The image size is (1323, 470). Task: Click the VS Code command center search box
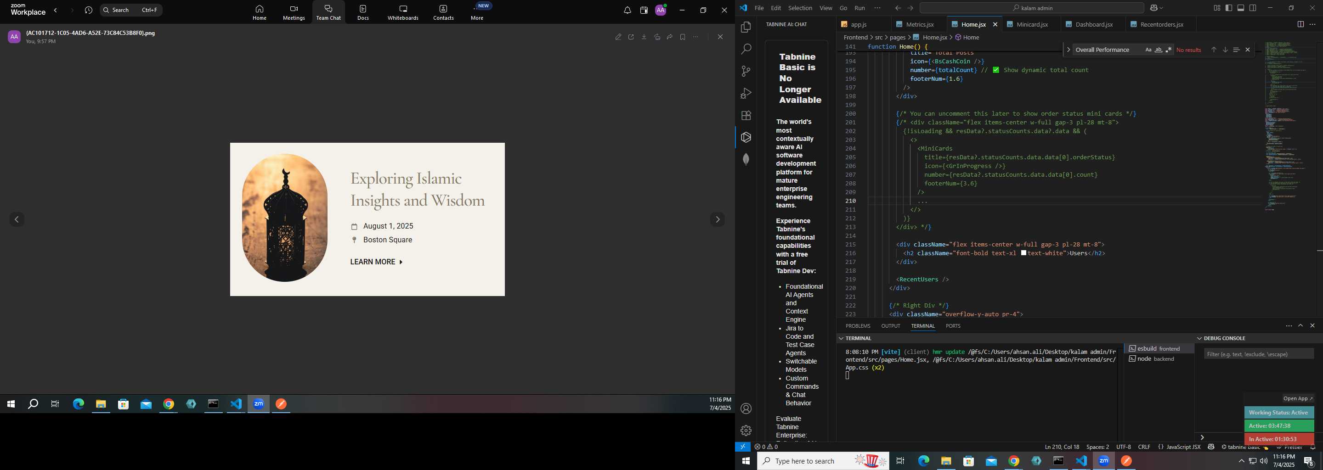(1031, 8)
